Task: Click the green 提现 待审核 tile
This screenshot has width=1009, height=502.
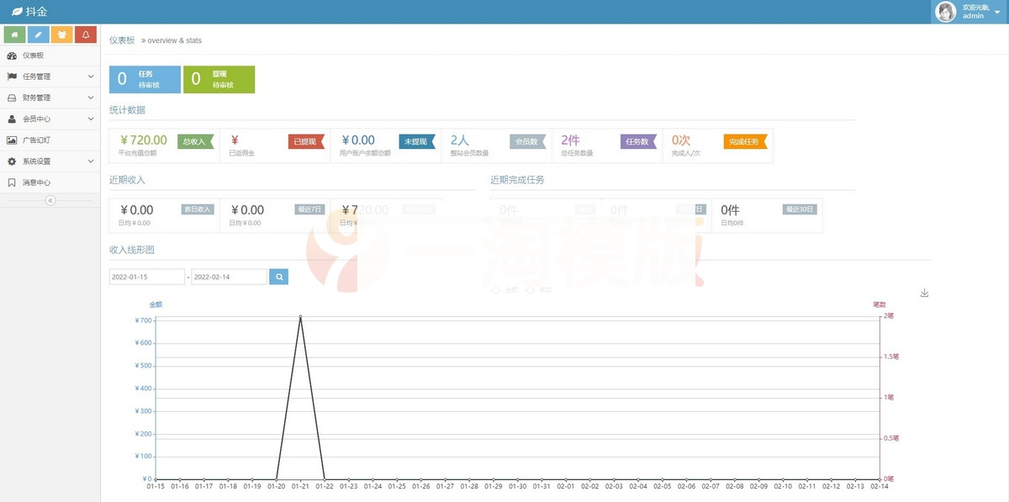Action: tap(219, 79)
